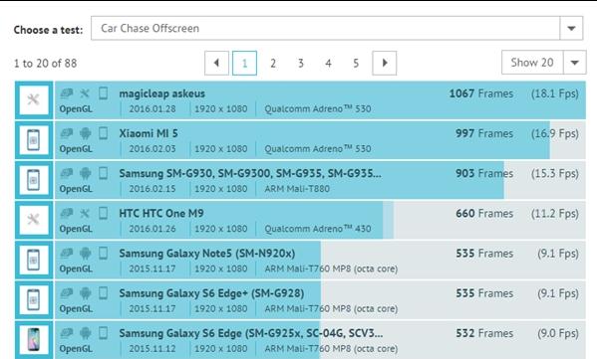Viewport: 597px width, 359px height.
Task: Click the (11.2 Fps) value
Action: coord(555,213)
